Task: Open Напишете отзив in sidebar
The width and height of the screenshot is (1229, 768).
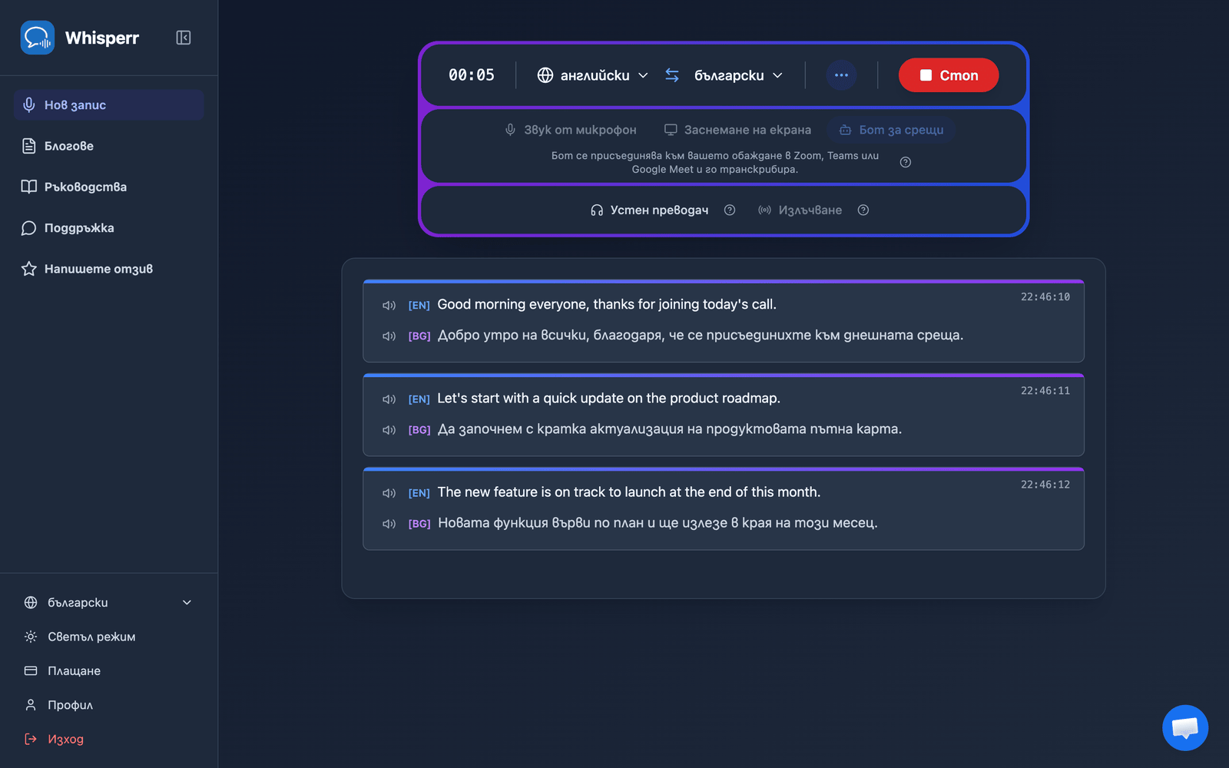Action: [108, 269]
